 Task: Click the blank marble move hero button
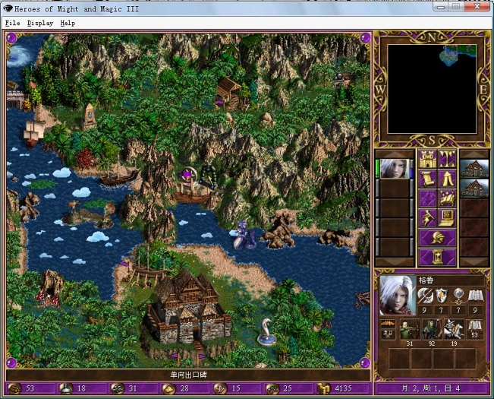click(427, 198)
